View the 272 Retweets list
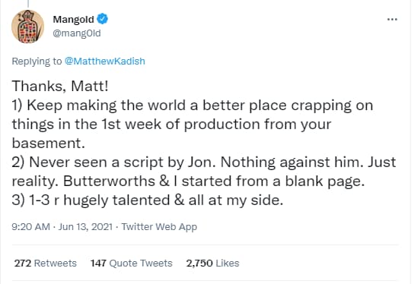Screen dimensions: 414x284 click(46, 263)
